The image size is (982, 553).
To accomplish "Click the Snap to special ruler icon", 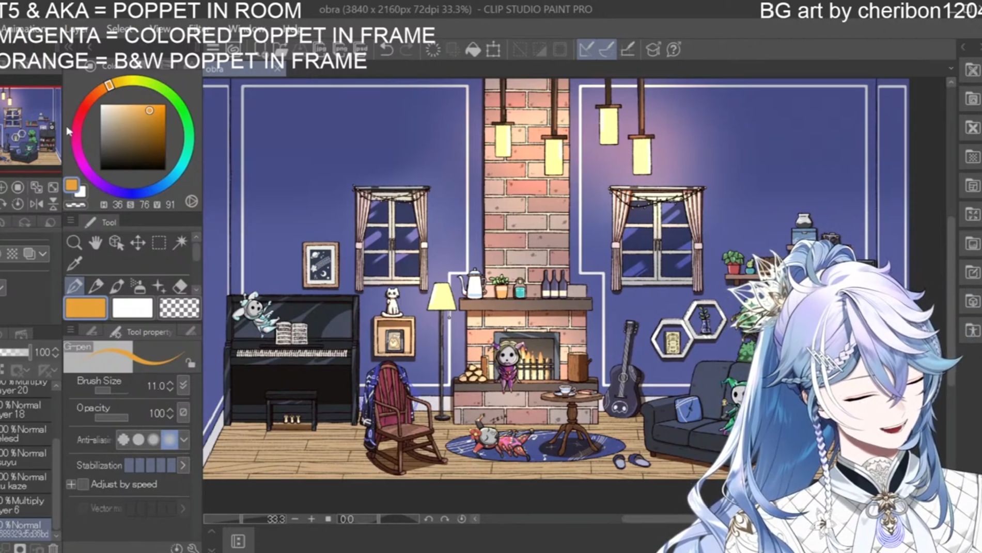I will (606, 50).
